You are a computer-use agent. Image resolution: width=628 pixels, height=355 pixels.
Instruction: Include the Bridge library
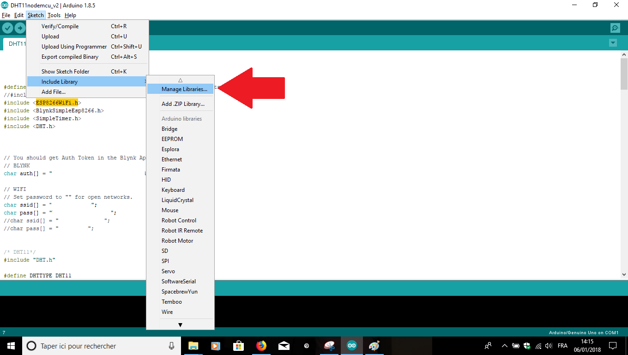[180, 129]
